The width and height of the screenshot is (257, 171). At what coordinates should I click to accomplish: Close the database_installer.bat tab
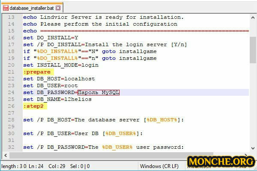tap(58, 7)
